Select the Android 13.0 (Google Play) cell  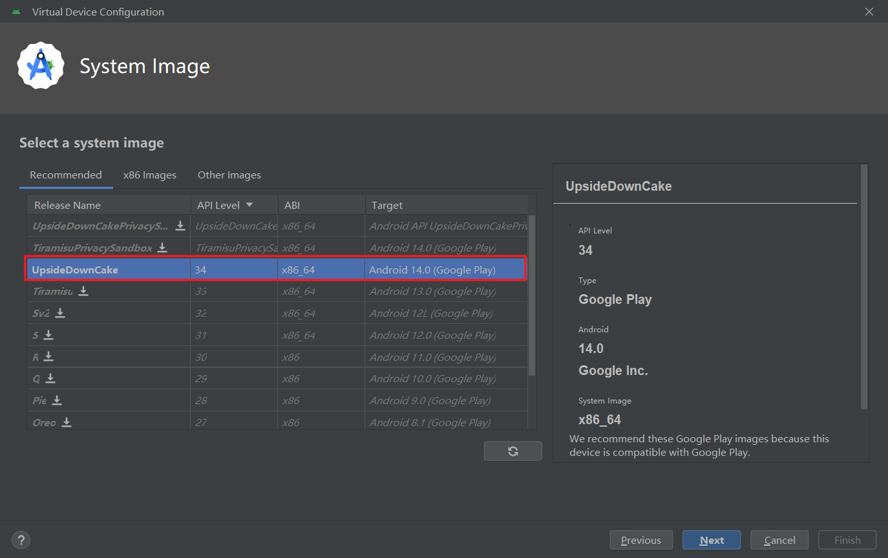click(446, 291)
